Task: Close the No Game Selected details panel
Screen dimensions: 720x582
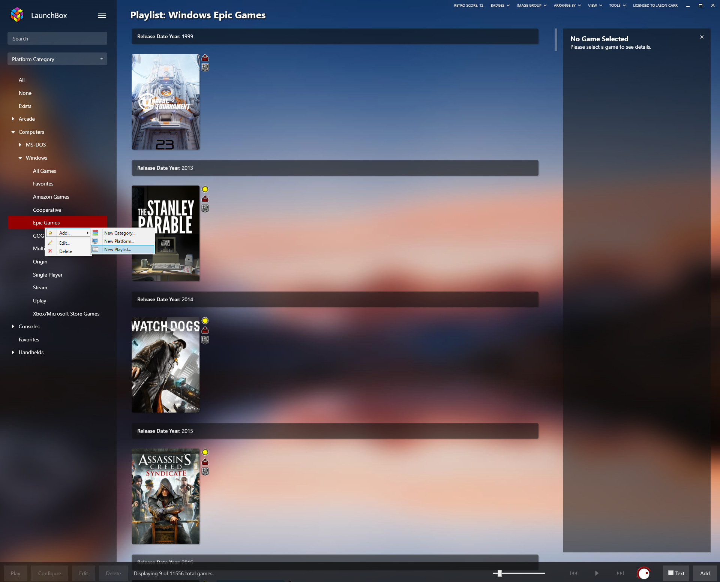Action: pos(702,37)
